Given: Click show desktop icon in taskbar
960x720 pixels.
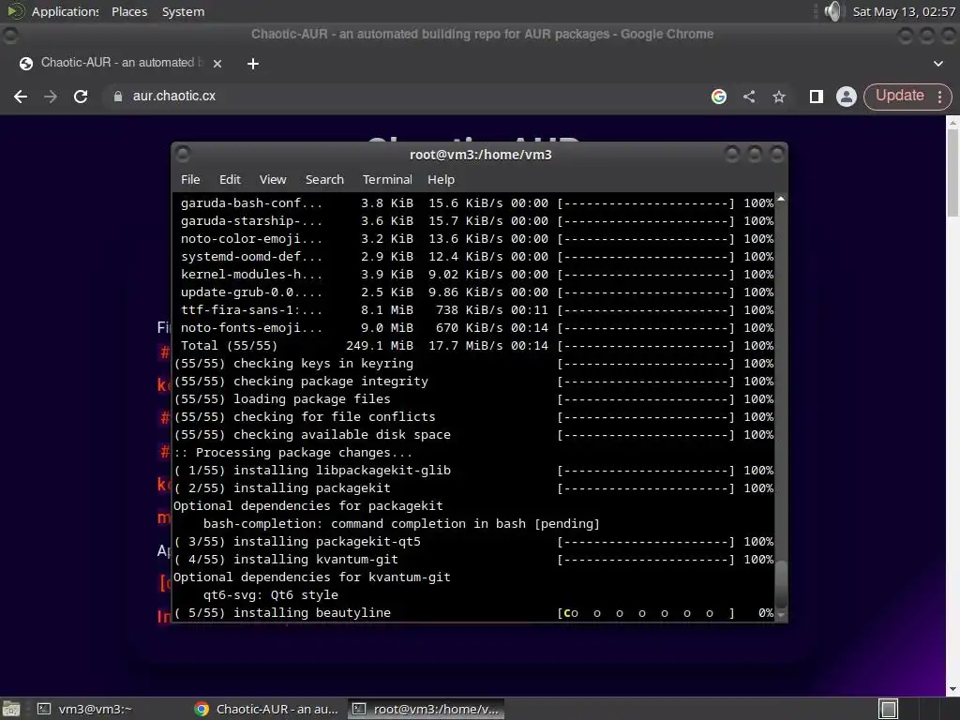Looking at the screenshot, I should coord(11,709).
